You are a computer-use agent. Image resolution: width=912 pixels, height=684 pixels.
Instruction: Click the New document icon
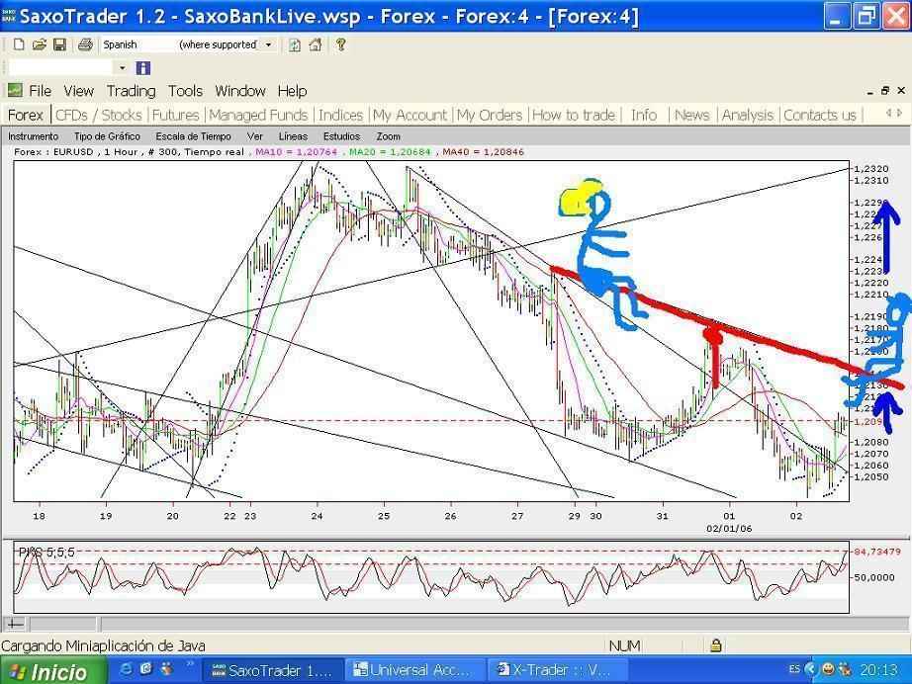point(19,44)
